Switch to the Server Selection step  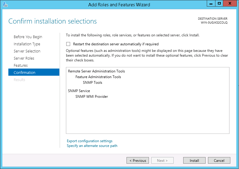coord(27,51)
